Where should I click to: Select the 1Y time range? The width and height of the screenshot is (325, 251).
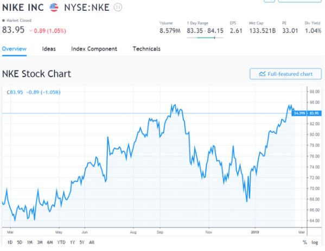72,242
